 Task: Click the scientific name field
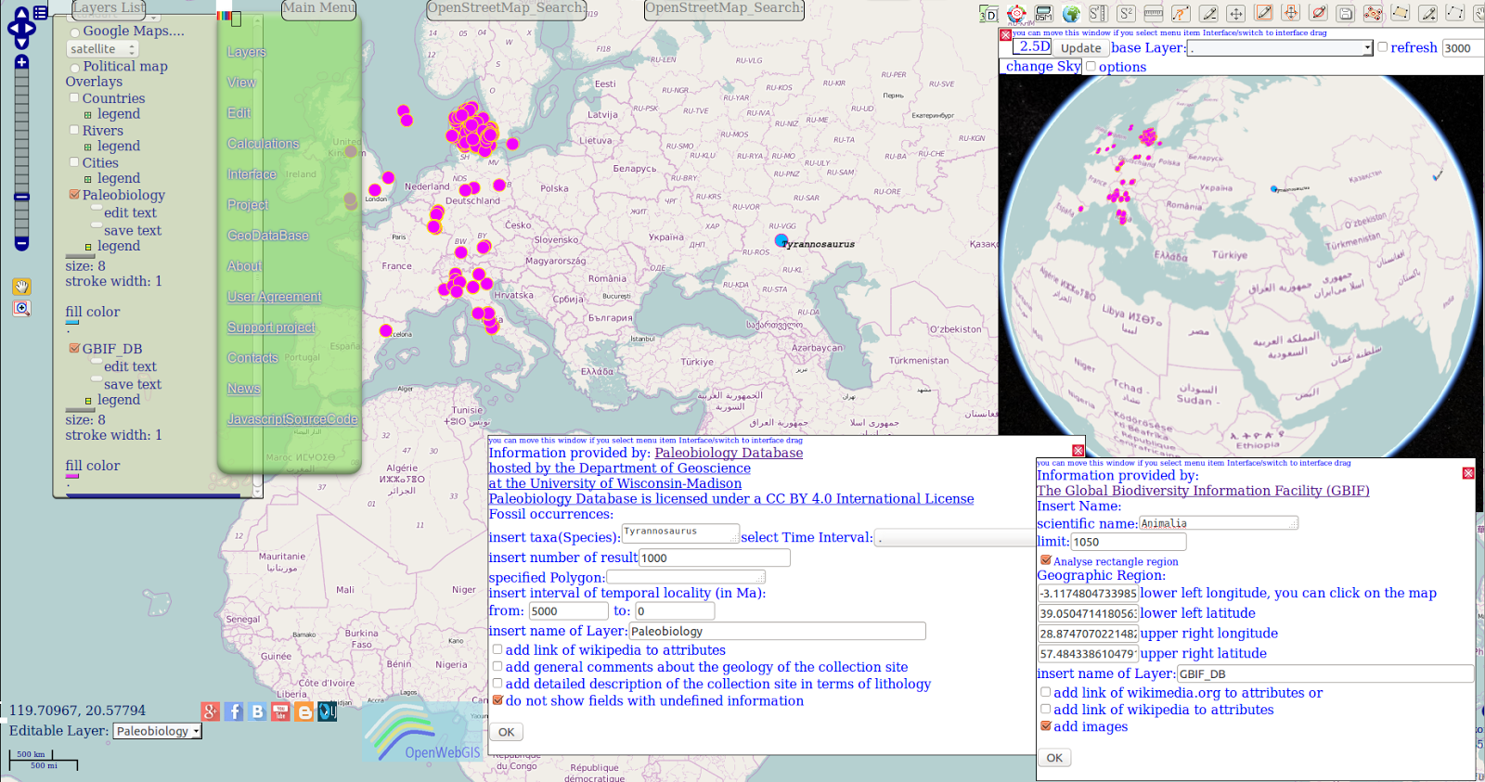coord(1218,523)
